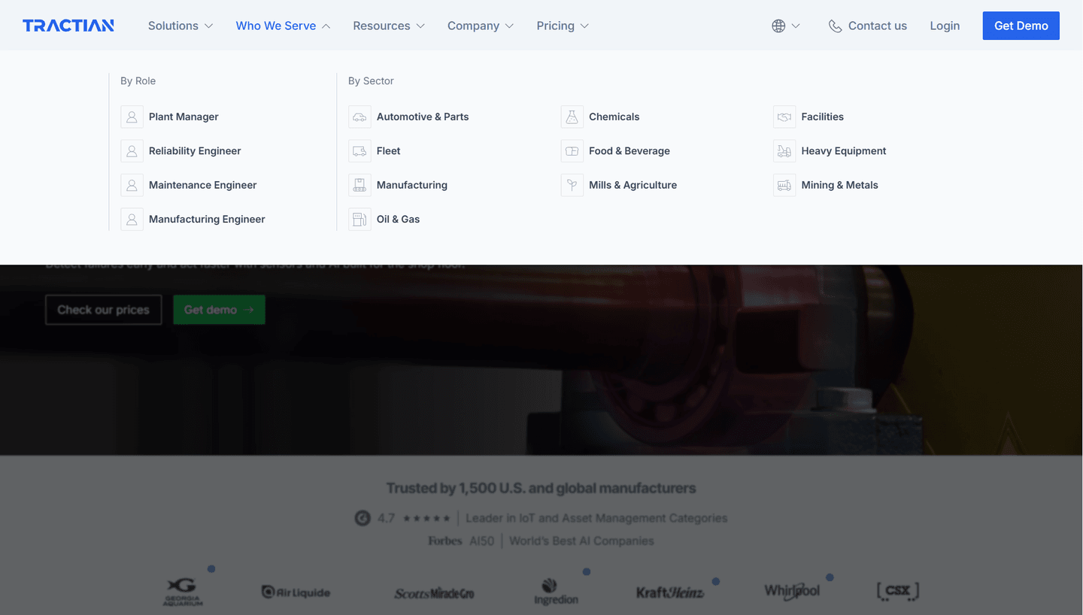The image size is (1083, 615).
Task: Click the Reliability Engineer person icon
Action: pyautogui.click(x=132, y=151)
